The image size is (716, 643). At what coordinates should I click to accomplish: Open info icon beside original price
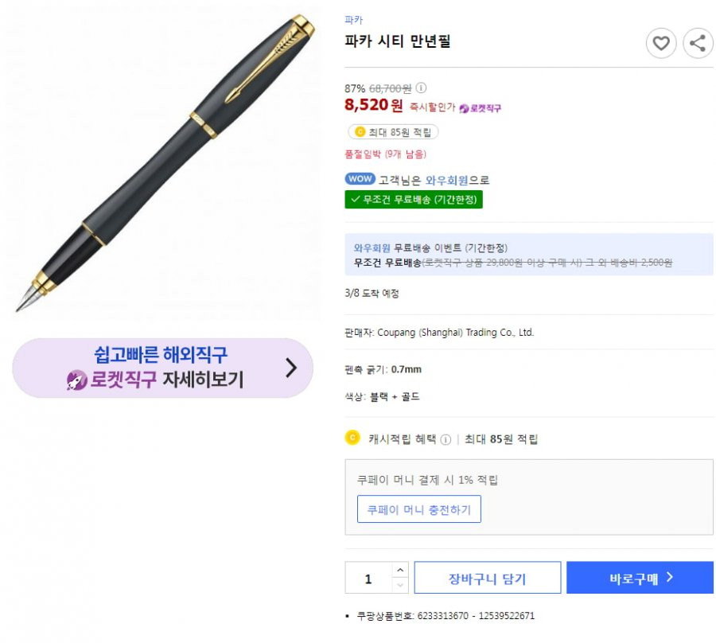click(x=421, y=88)
